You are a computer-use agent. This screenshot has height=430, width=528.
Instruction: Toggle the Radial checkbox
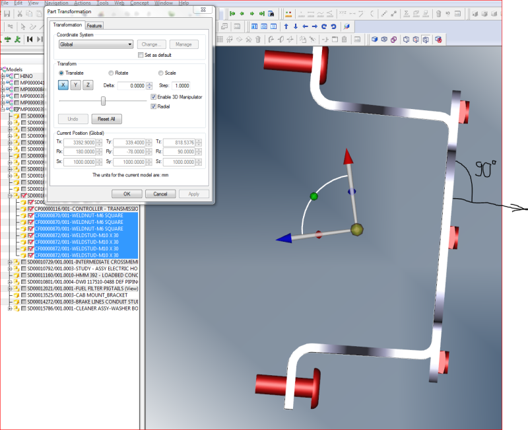[154, 106]
